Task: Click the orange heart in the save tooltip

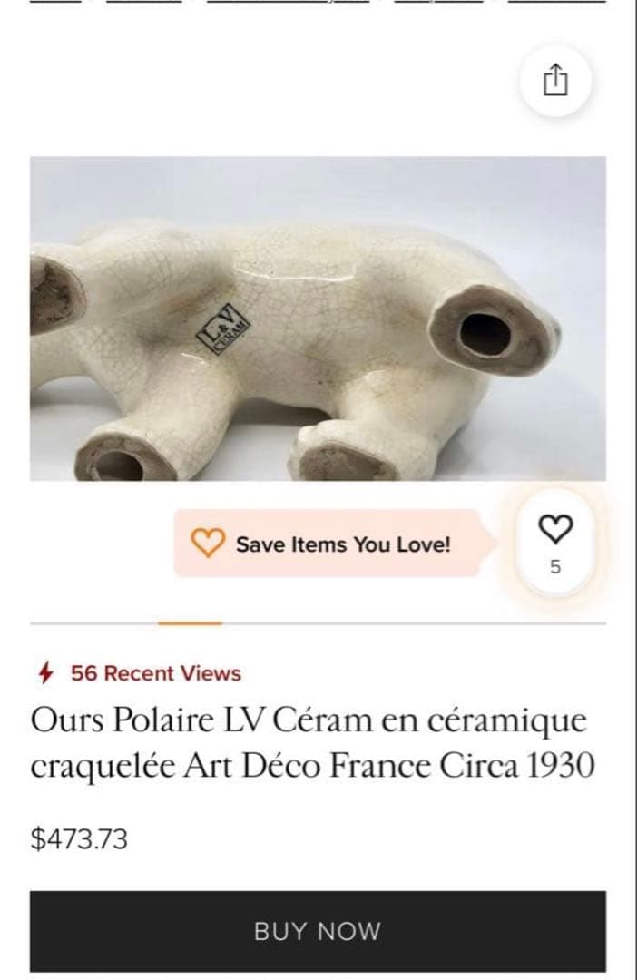Action: pyautogui.click(x=208, y=543)
